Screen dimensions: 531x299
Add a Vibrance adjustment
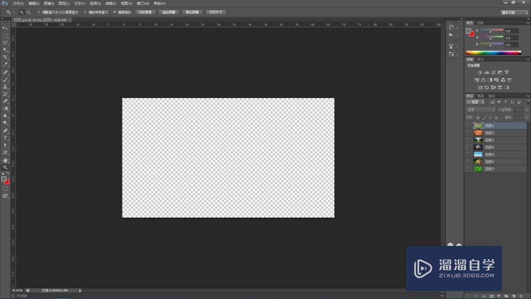coord(507,72)
